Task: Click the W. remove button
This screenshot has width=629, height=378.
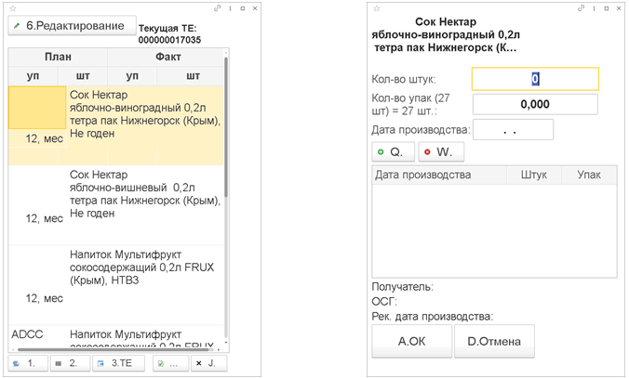Action: pyautogui.click(x=441, y=151)
